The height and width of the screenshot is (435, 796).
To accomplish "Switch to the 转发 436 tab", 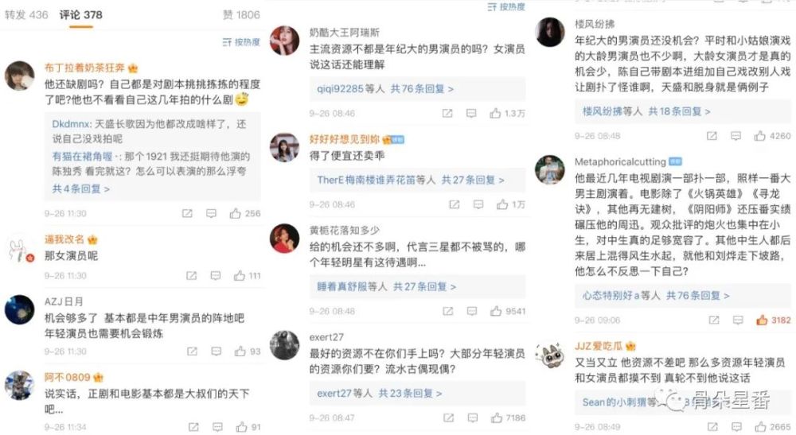I will click(x=26, y=15).
